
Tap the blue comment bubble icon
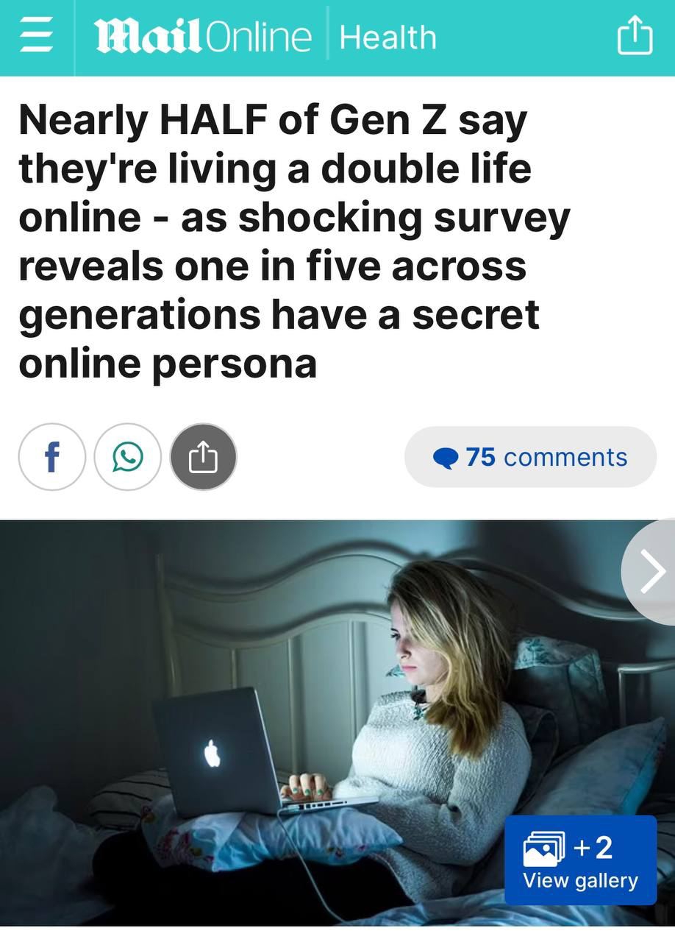pyautogui.click(x=446, y=458)
